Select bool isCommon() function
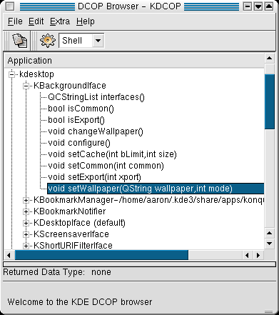The image size is (279, 315). point(81,109)
